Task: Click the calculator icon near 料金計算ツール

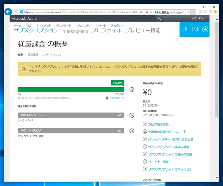Action: [107, 98]
